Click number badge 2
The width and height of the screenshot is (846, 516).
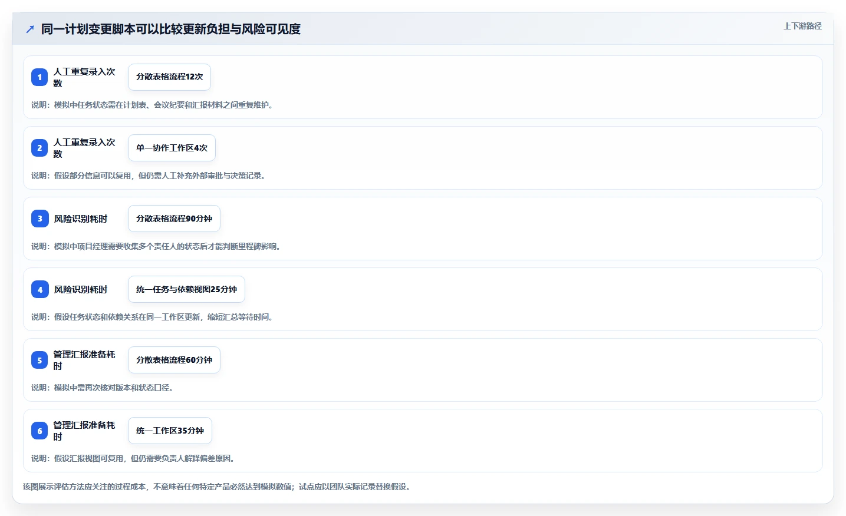pos(39,148)
